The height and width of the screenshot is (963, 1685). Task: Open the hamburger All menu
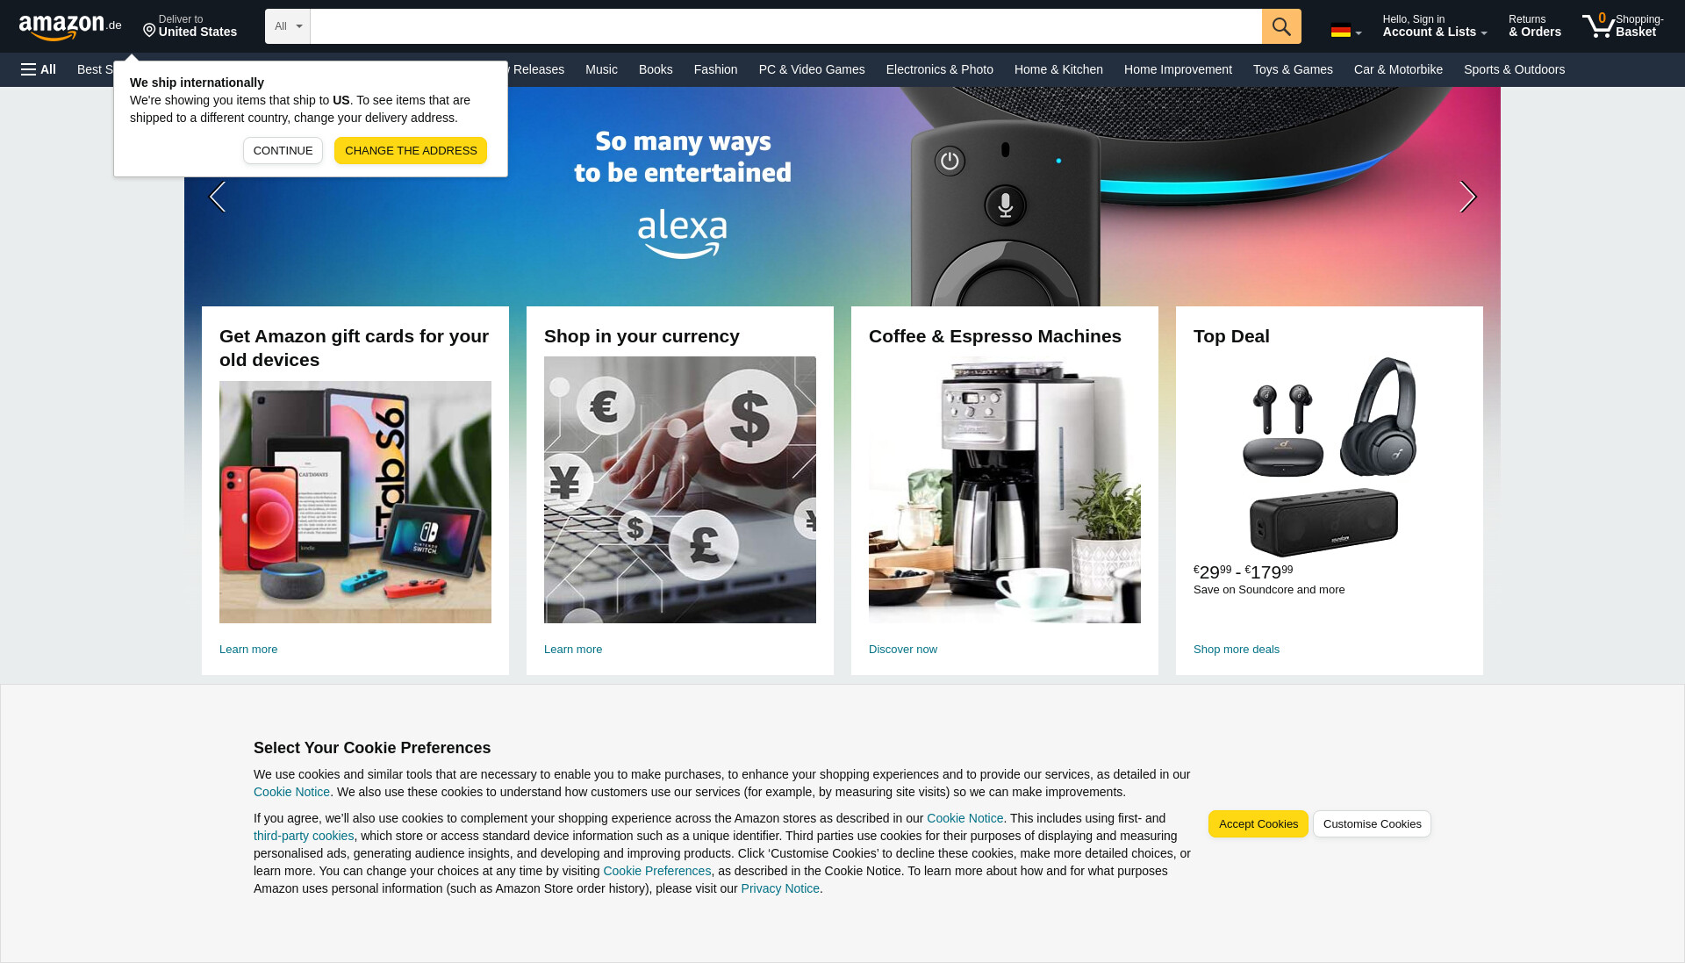click(39, 69)
